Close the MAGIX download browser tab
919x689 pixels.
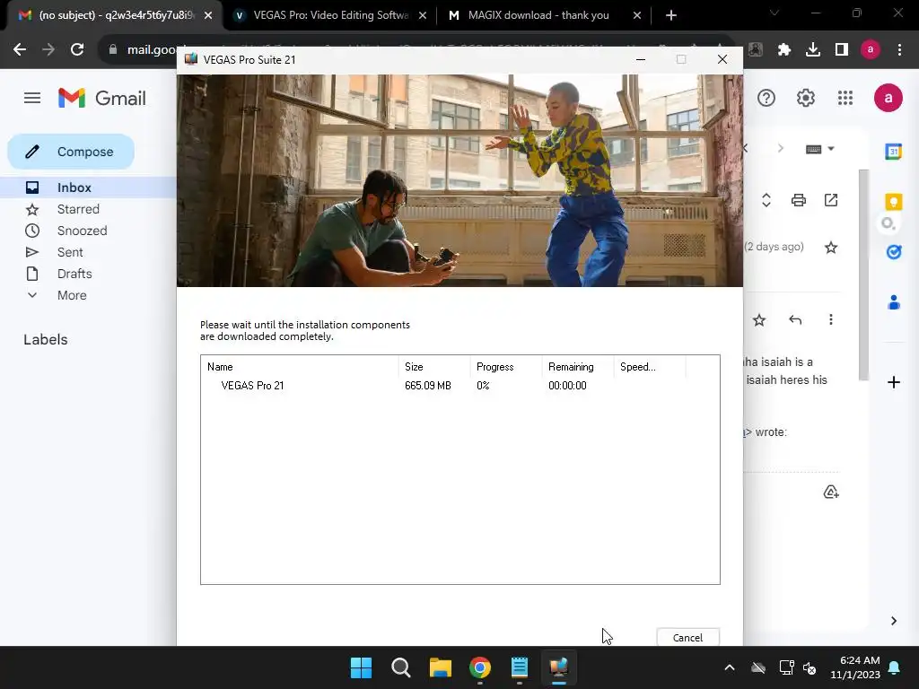[x=637, y=15]
